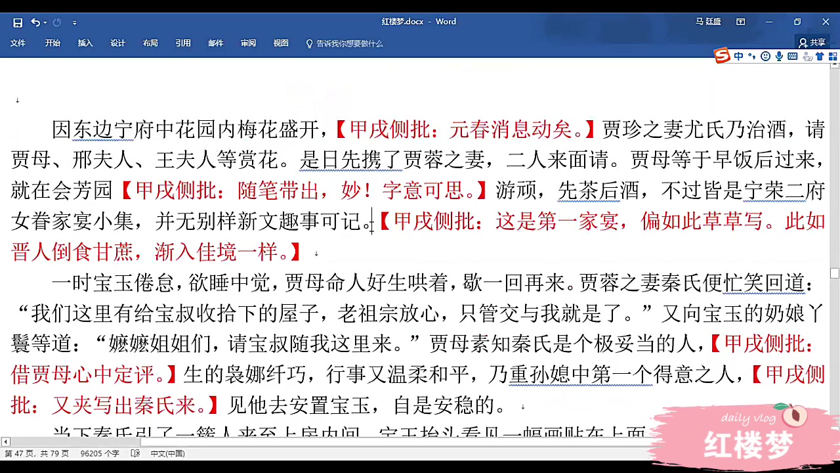Viewport: 840px width, 473px height.
Task: Open the Undo history dropdown arrow
Action: (x=45, y=23)
